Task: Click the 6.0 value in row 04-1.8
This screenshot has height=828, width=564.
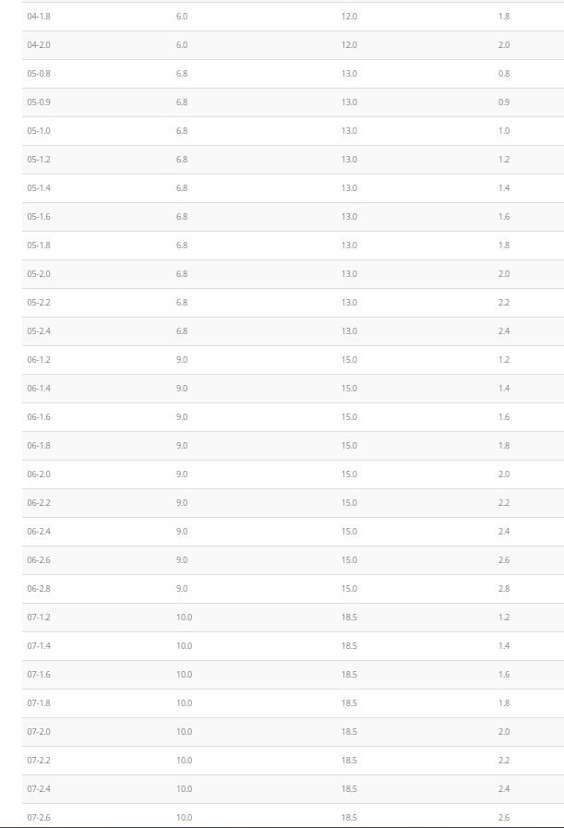Action: pyautogui.click(x=182, y=17)
